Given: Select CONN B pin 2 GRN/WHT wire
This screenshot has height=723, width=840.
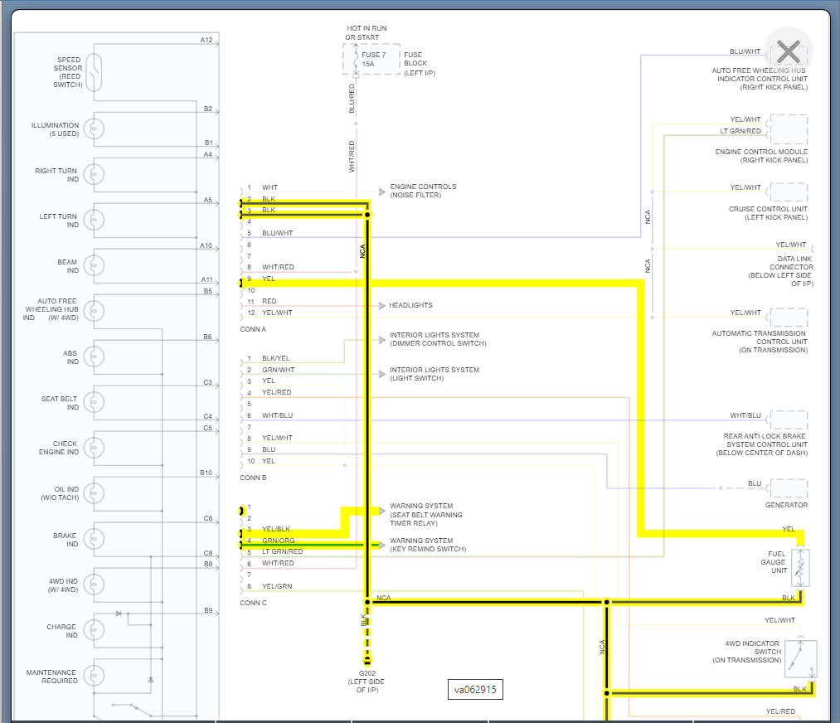Looking at the screenshot, I should click(278, 370).
